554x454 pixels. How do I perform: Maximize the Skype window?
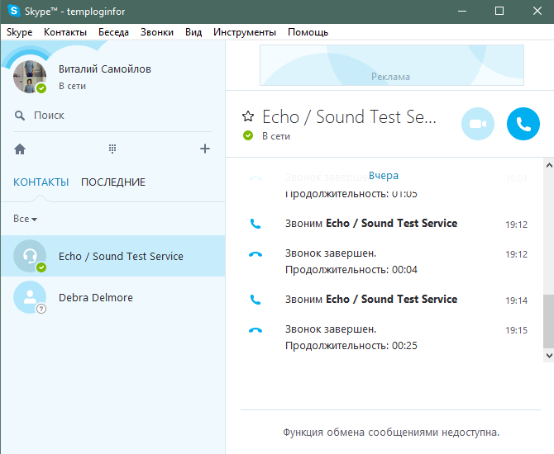(499, 11)
